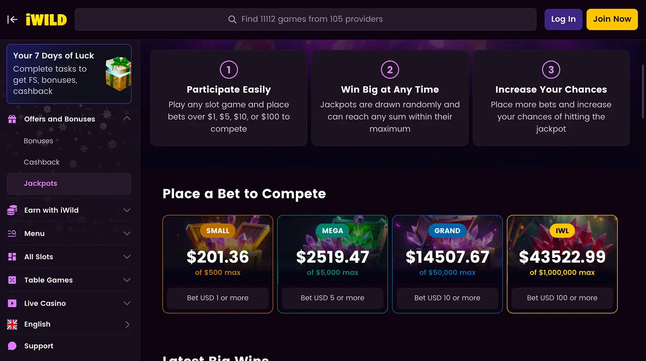The image size is (646, 361).
Task: Click the Live Casino play icon
Action: (12, 303)
